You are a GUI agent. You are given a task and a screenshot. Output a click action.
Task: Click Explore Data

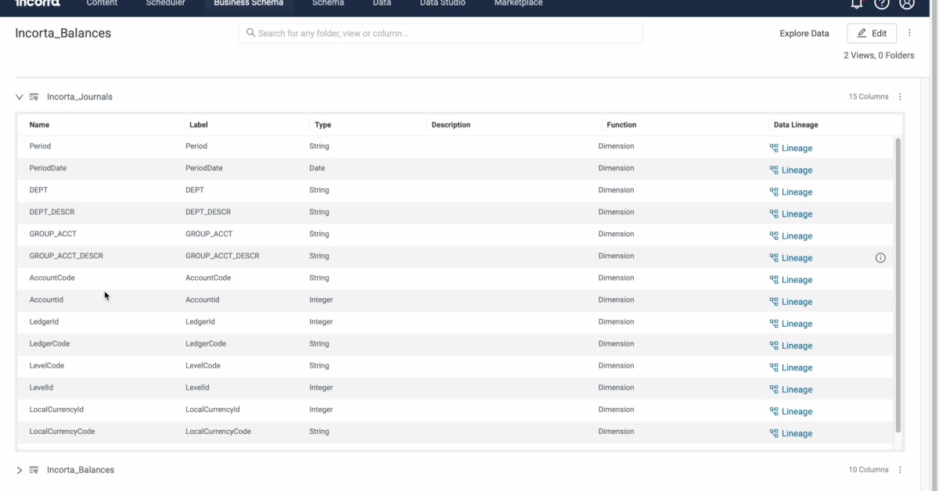tap(804, 34)
